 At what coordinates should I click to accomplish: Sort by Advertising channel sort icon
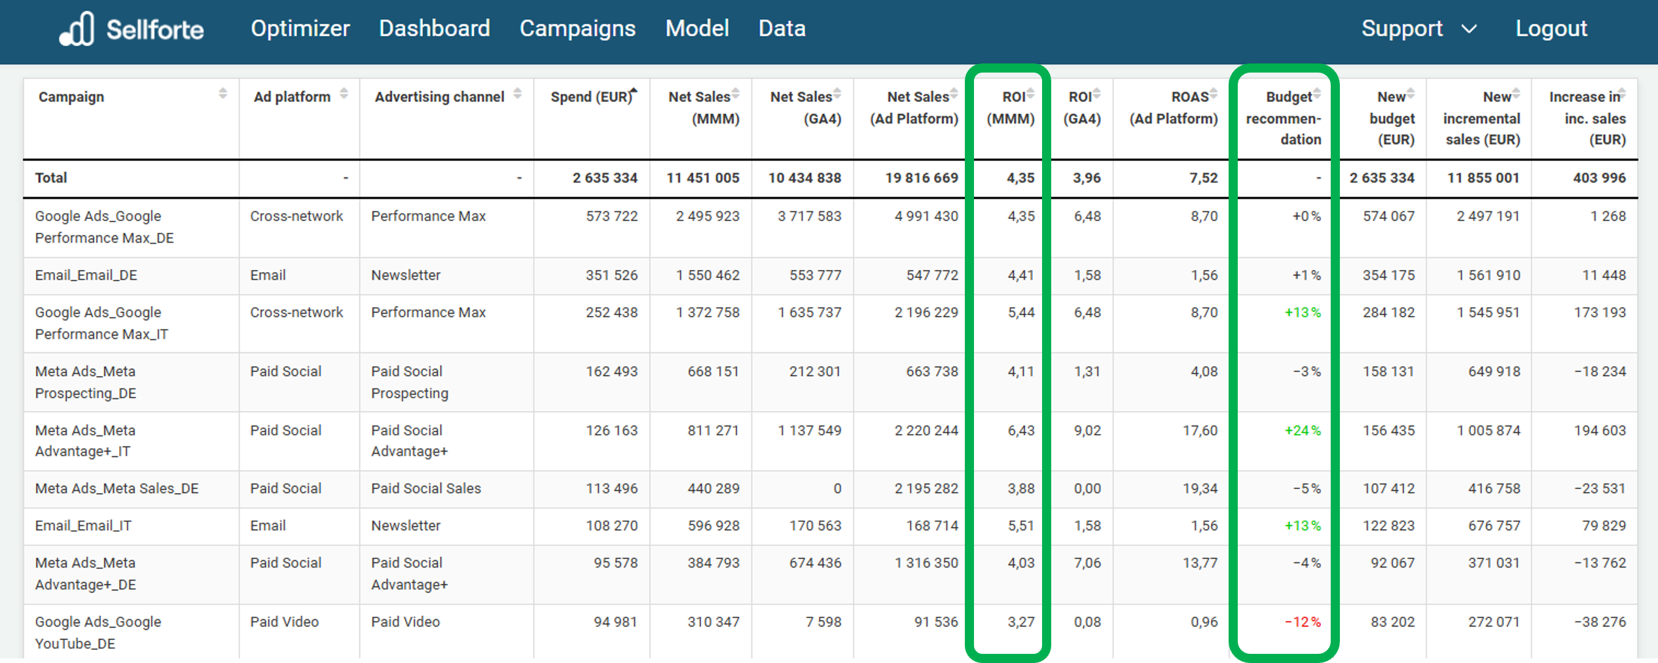pyautogui.click(x=517, y=93)
